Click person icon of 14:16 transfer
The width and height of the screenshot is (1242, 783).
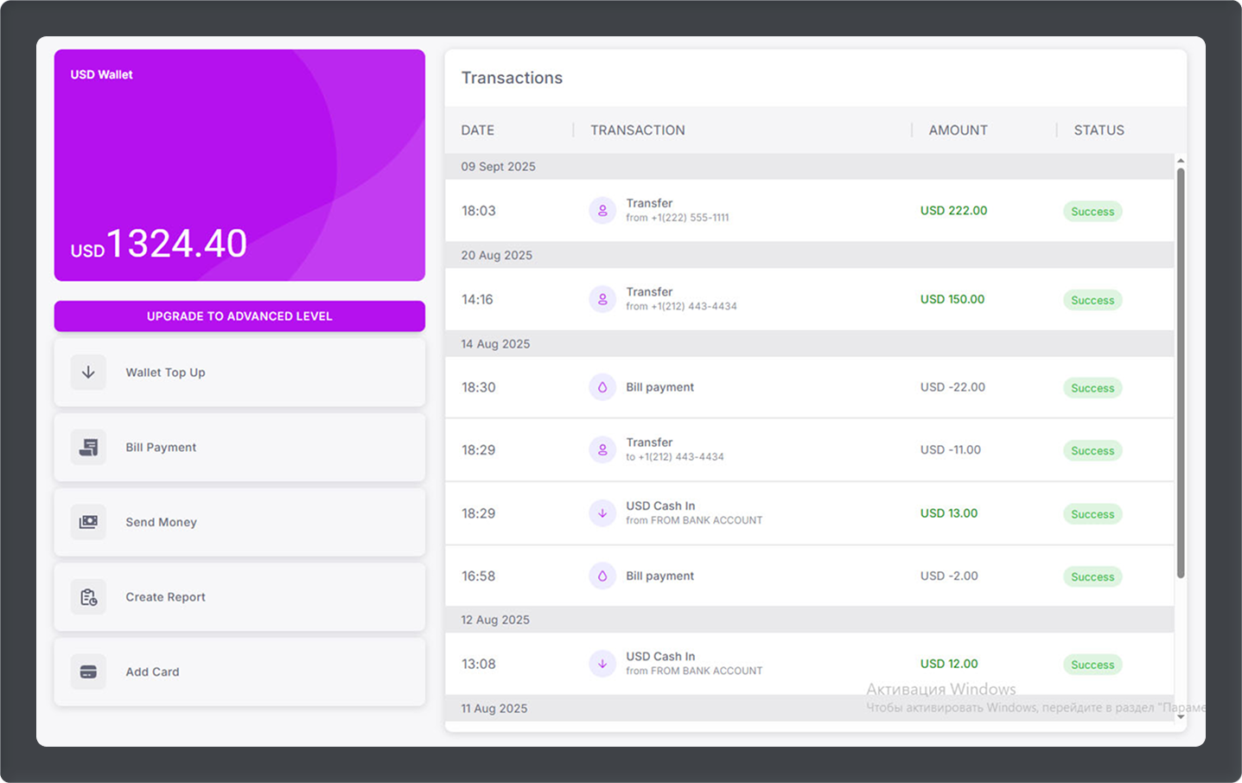pyautogui.click(x=602, y=299)
